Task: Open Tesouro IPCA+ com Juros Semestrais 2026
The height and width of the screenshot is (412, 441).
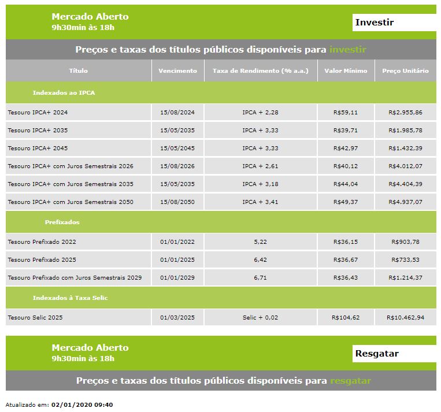Action: [71, 166]
